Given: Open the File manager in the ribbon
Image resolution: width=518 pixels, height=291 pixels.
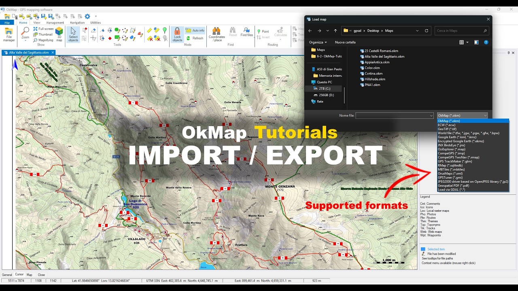Looking at the screenshot, I should 9,34.
